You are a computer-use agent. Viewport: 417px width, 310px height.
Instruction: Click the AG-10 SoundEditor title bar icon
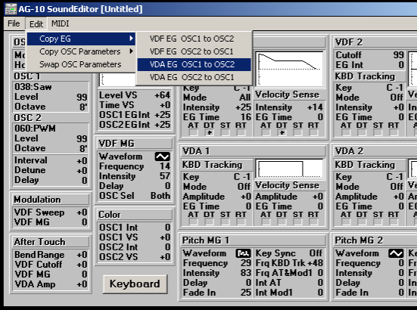pyautogui.click(x=11, y=9)
